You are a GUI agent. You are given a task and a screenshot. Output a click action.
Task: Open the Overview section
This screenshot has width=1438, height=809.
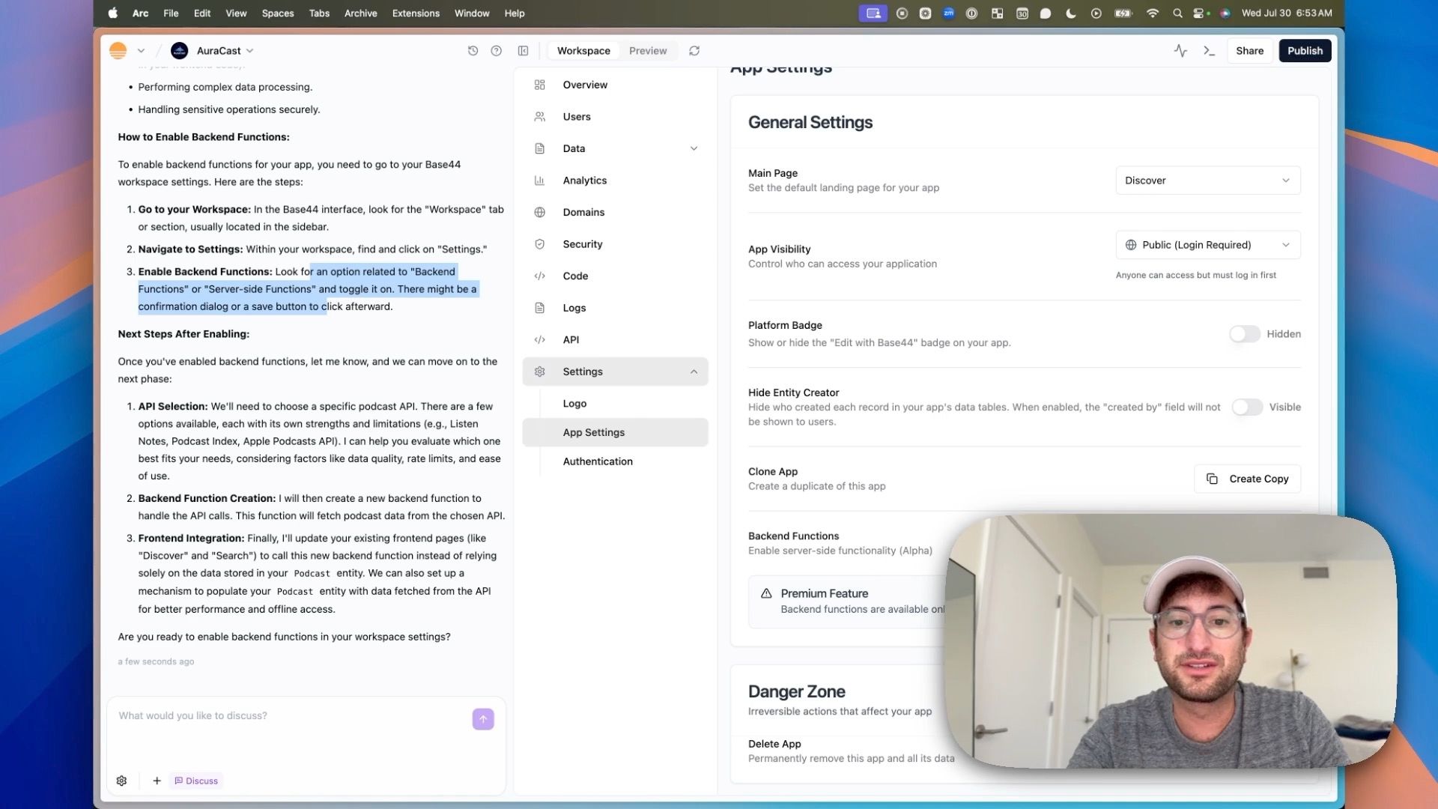pos(615,85)
